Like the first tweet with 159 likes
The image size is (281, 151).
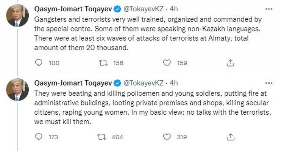tap(167, 63)
